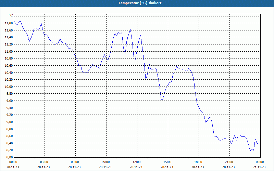The width and height of the screenshot is (274, 171).
Task: Select the 8,40 axis value
Action: click(x=10, y=143)
